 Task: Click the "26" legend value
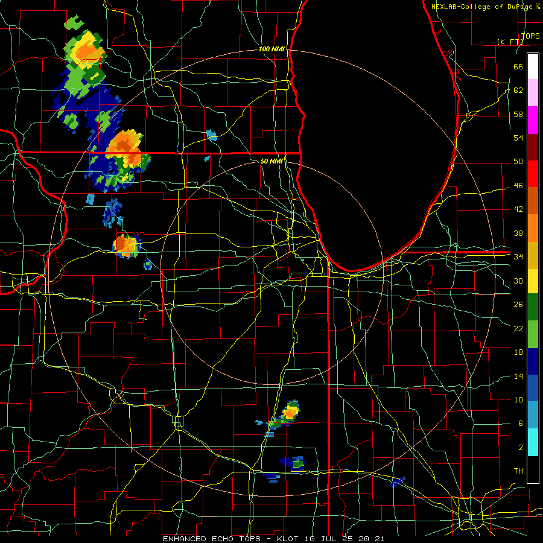point(518,305)
